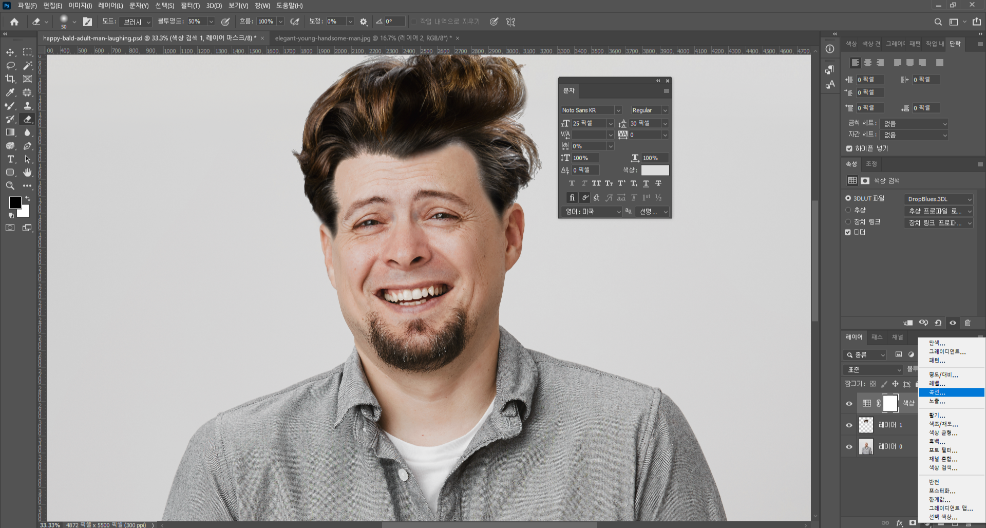
Task: Open the 브러시 mode dropdown
Action: [136, 22]
